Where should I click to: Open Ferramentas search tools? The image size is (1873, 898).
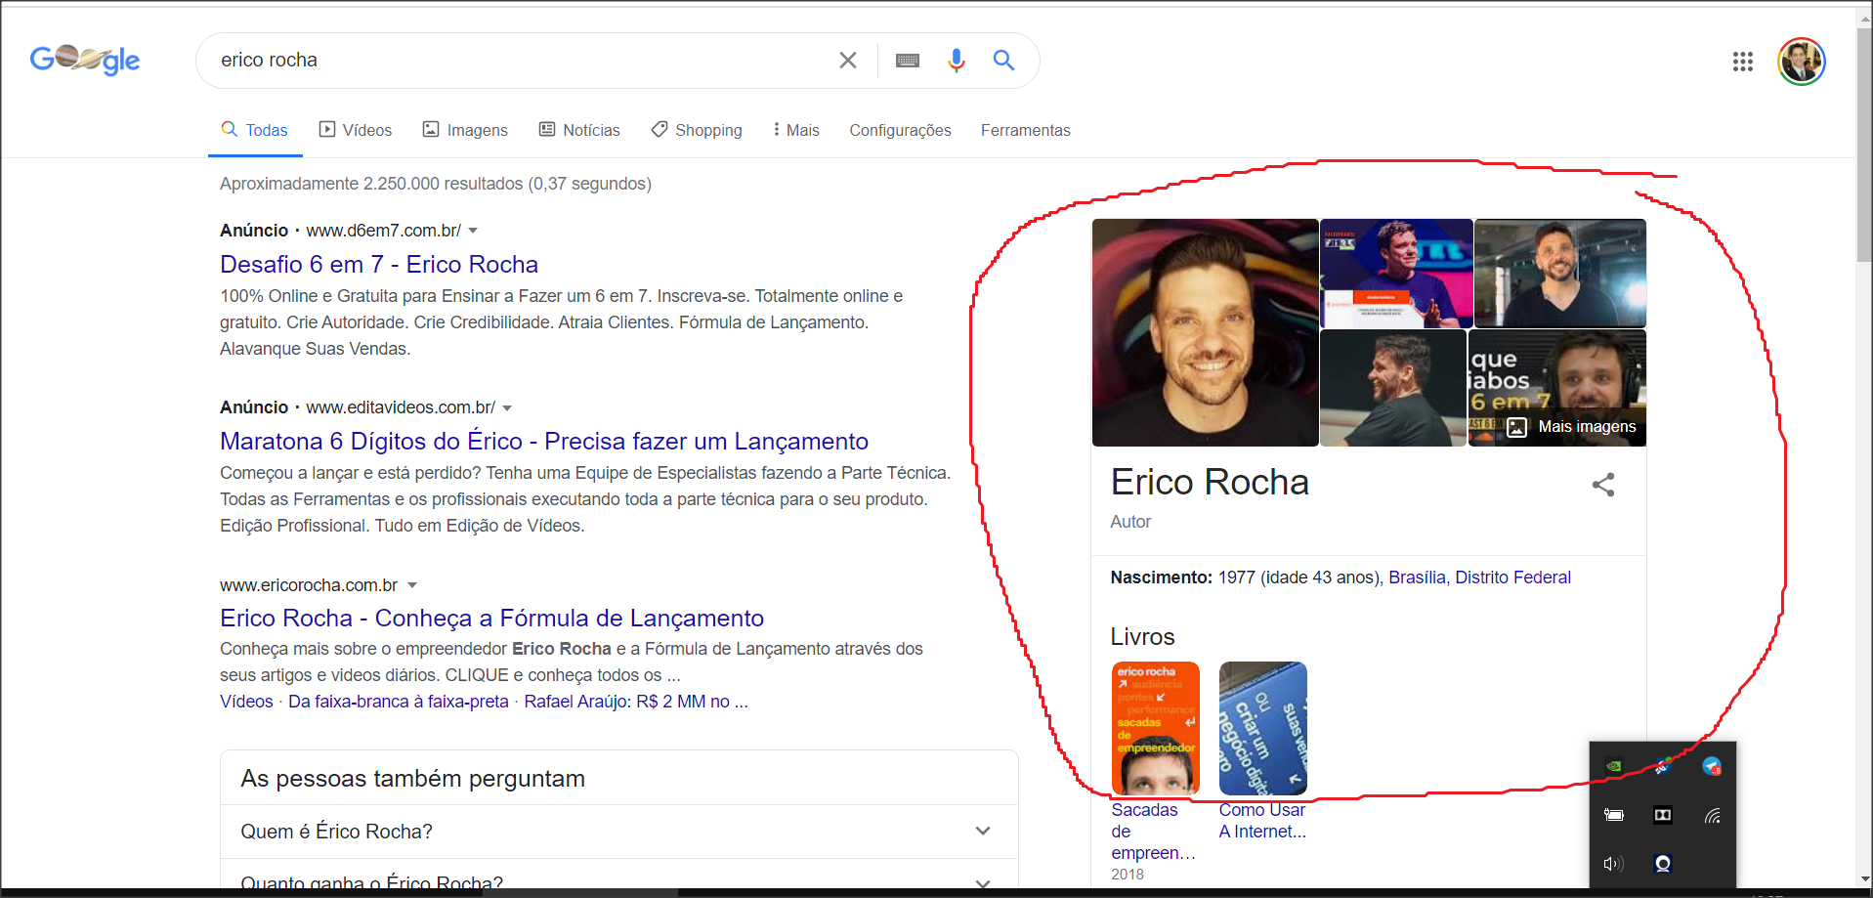pyautogui.click(x=1025, y=130)
